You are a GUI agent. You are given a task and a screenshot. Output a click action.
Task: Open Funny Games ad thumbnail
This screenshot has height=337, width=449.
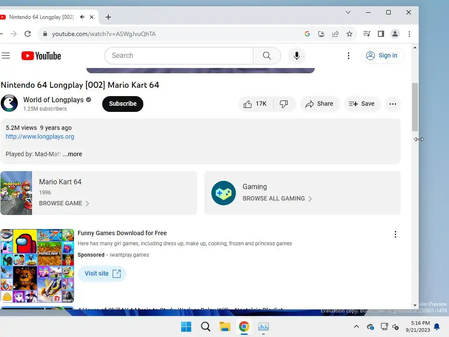pos(37,265)
